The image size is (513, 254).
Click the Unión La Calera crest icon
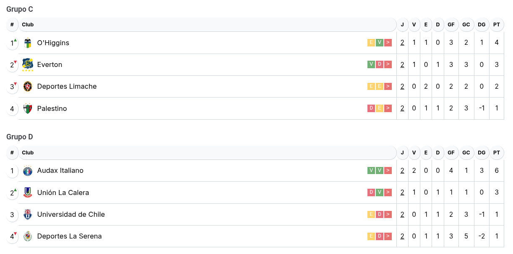(28, 192)
